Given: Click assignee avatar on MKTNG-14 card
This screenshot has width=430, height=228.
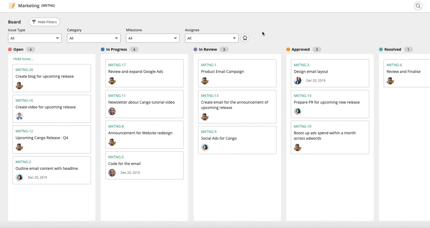Looking at the screenshot, I should point(298,111).
